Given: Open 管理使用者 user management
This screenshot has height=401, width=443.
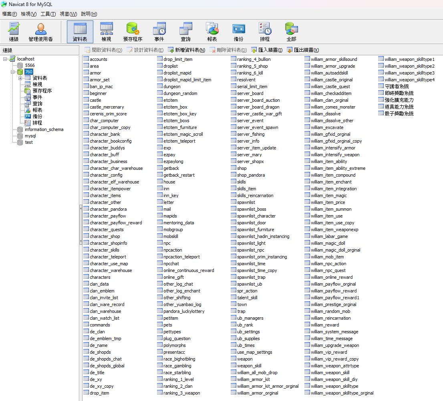Looking at the screenshot, I should pyautogui.click(x=40, y=32).
